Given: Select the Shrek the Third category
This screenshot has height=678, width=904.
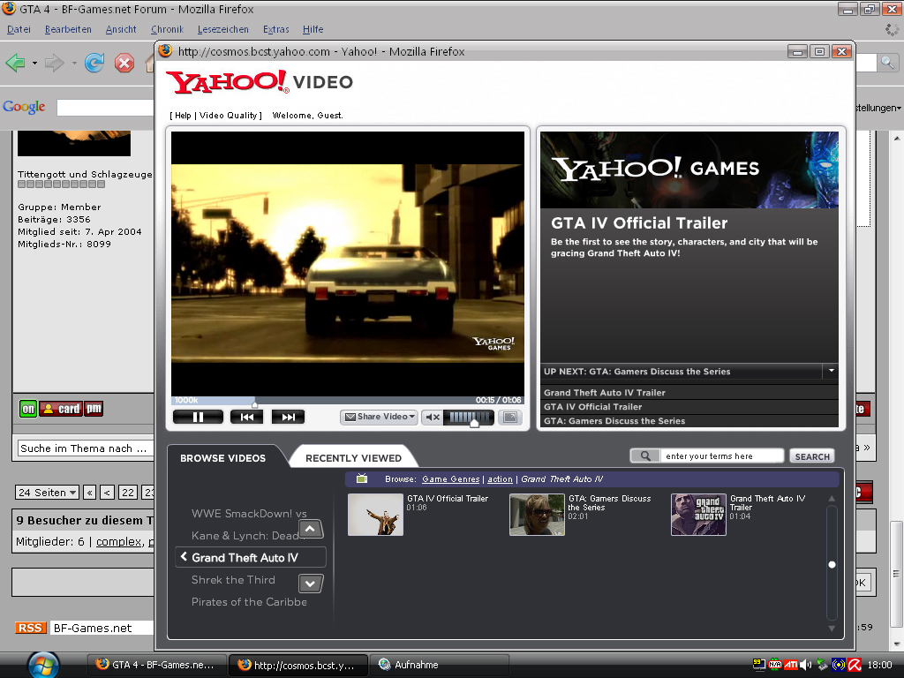Looking at the screenshot, I should click(x=233, y=580).
